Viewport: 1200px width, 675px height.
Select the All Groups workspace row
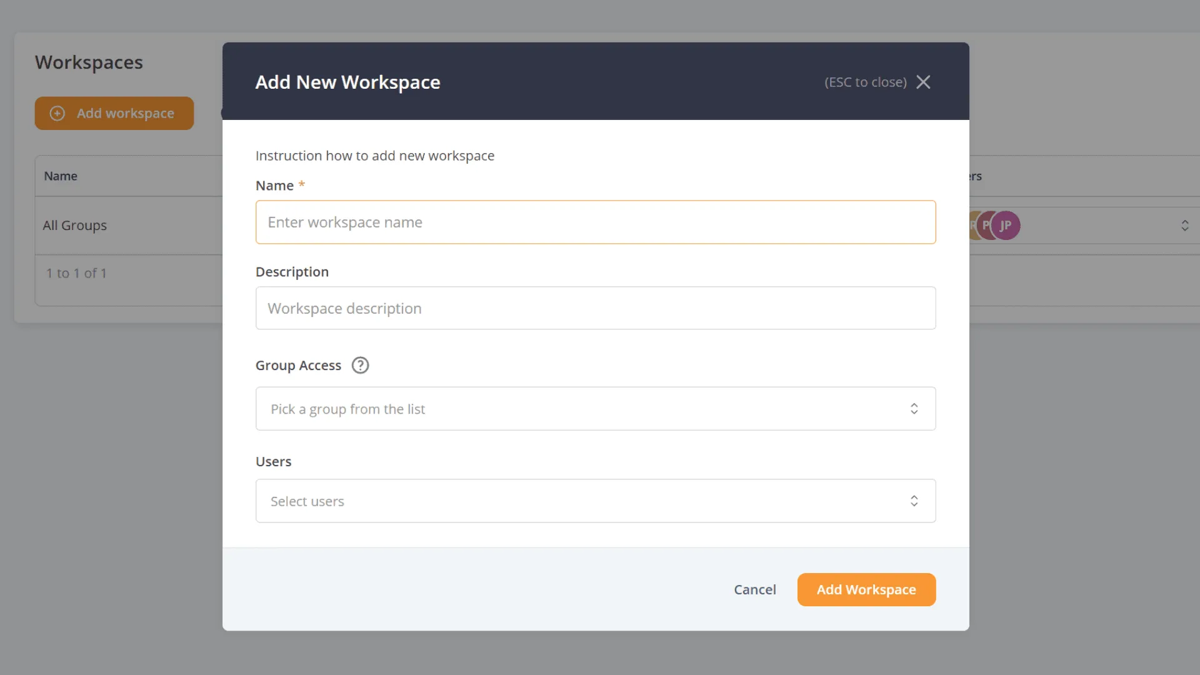point(74,225)
